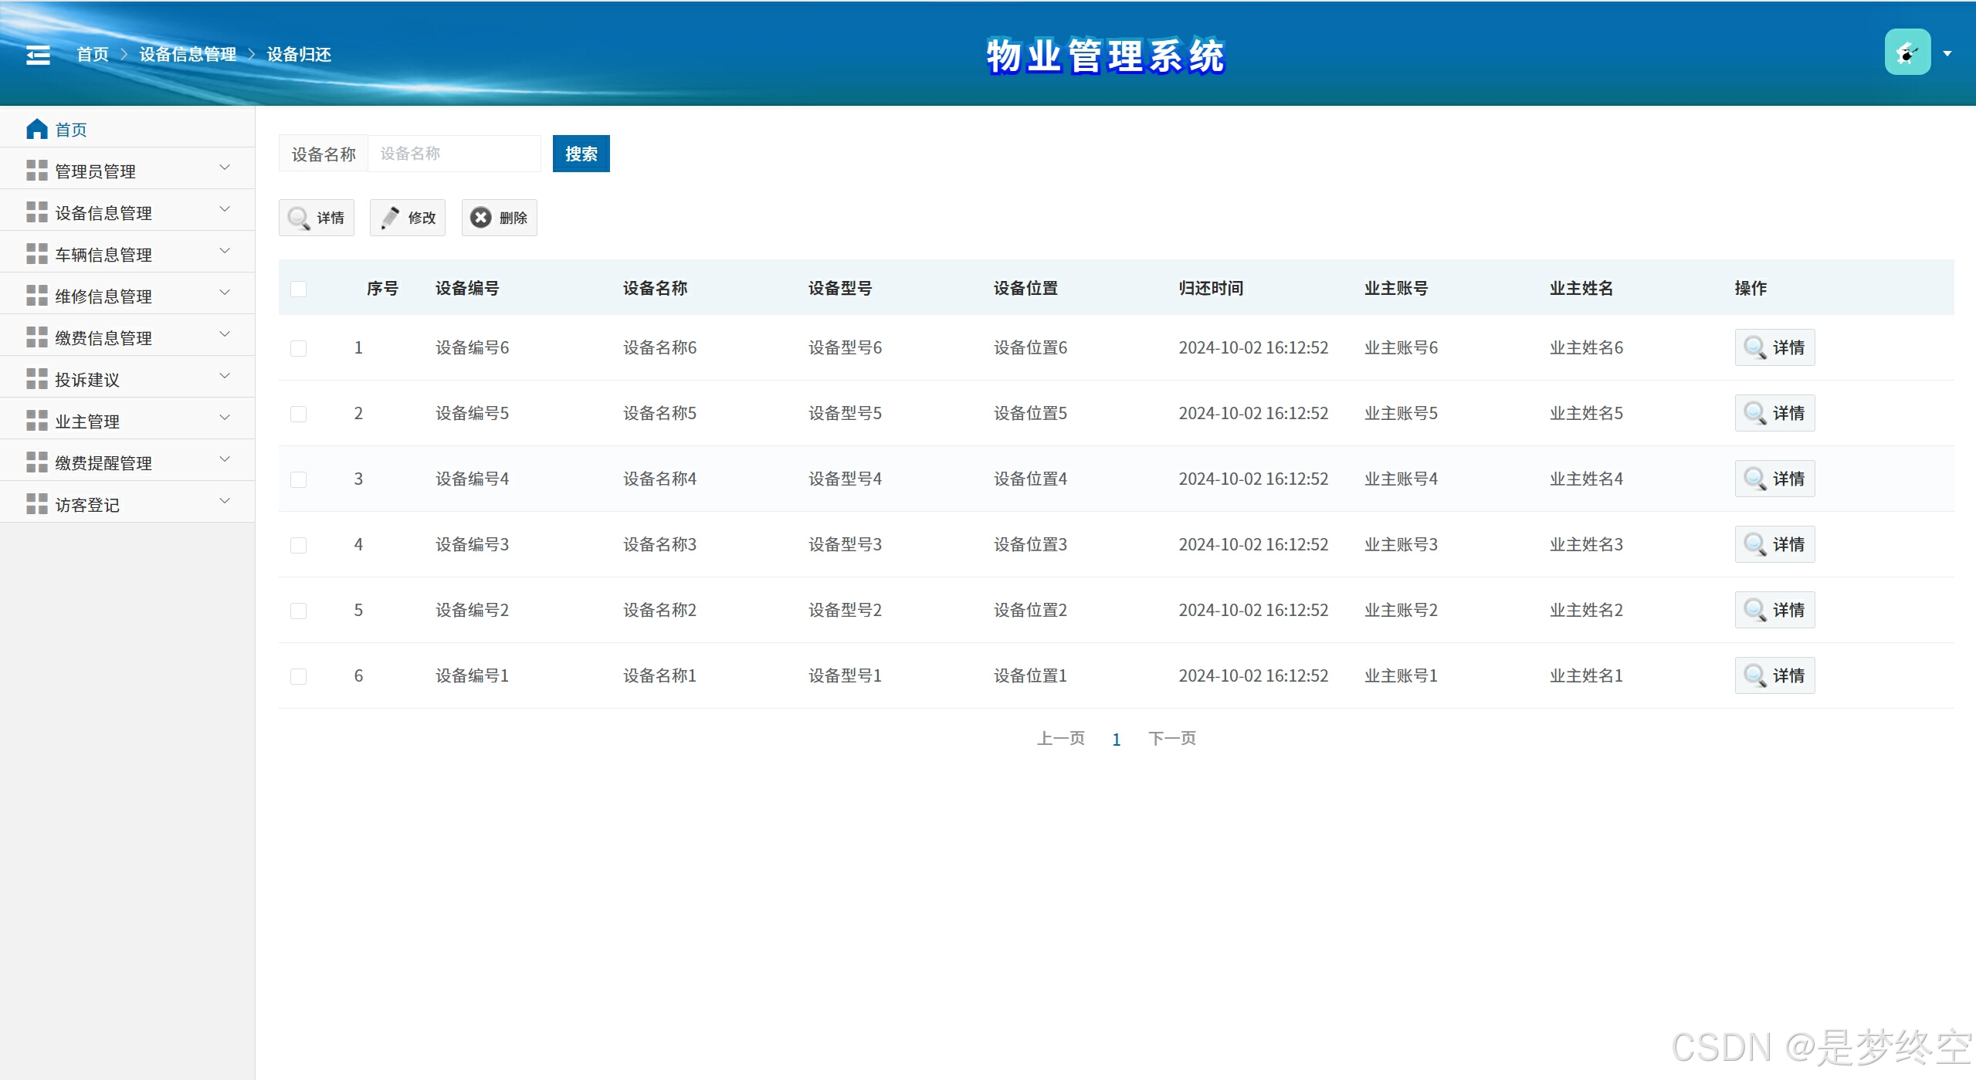Click the user avatar icon

pos(1907,52)
